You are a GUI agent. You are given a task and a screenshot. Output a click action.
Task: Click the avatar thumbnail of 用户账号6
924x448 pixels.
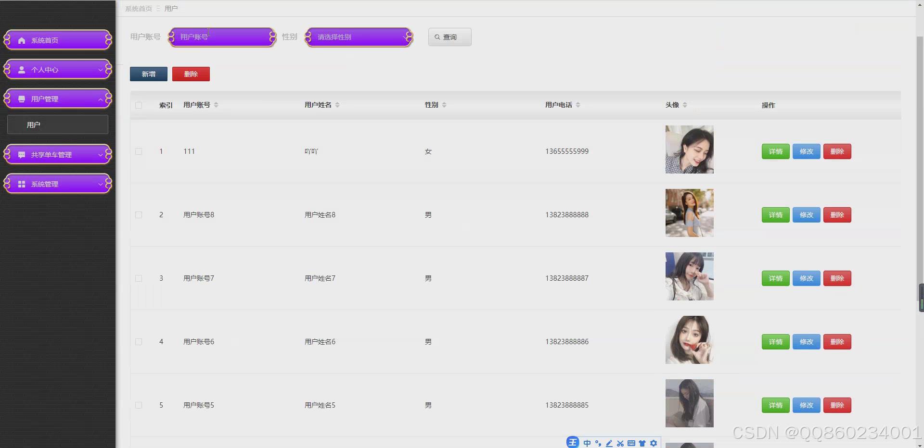coord(690,340)
